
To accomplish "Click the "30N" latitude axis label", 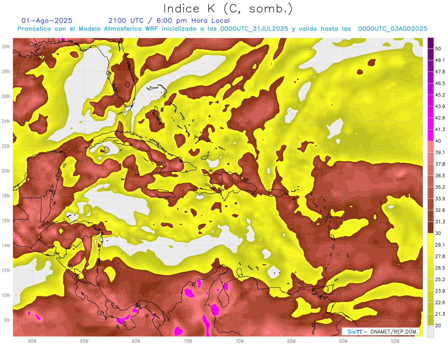I will [6, 46].
